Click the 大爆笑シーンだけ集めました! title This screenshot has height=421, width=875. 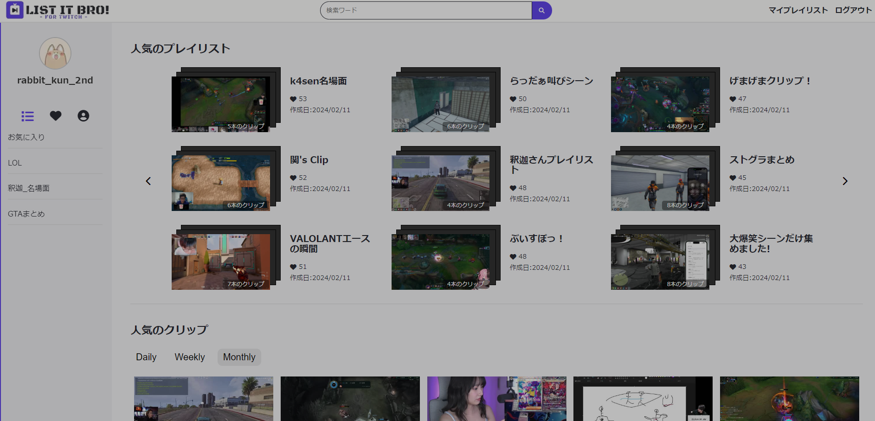point(771,244)
